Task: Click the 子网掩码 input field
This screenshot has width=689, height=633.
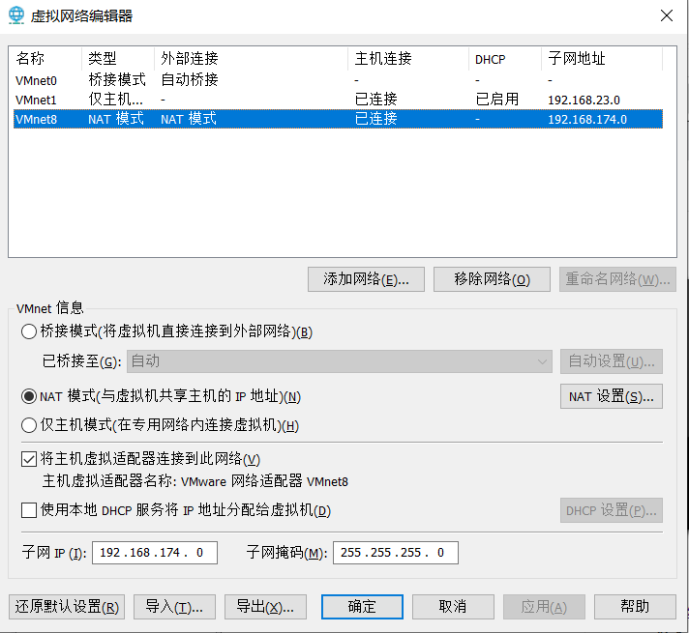Action: tap(396, 552)
